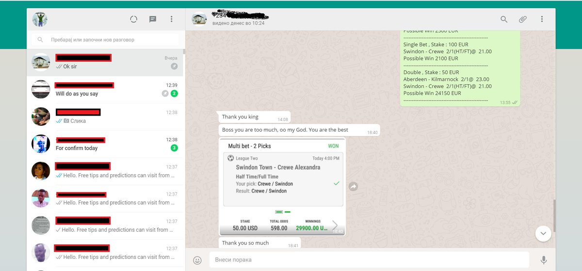This screenshot has width=582, height=271.
Task: Click your own profile avatar
Action: 40,19
